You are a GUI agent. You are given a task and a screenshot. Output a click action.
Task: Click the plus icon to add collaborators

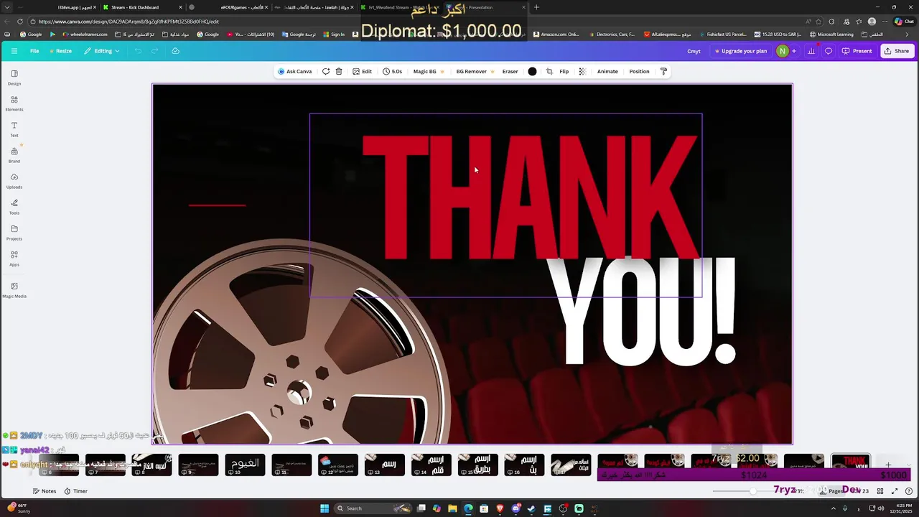point(793,51)
